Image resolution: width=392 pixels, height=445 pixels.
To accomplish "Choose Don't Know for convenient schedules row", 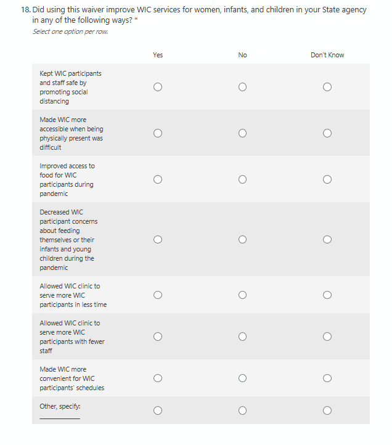I will [327, 378].
